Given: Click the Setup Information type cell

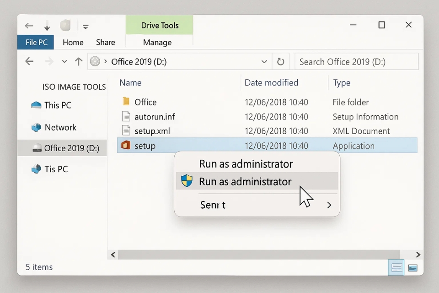Looking at the screenshot, I should [365, 117].
